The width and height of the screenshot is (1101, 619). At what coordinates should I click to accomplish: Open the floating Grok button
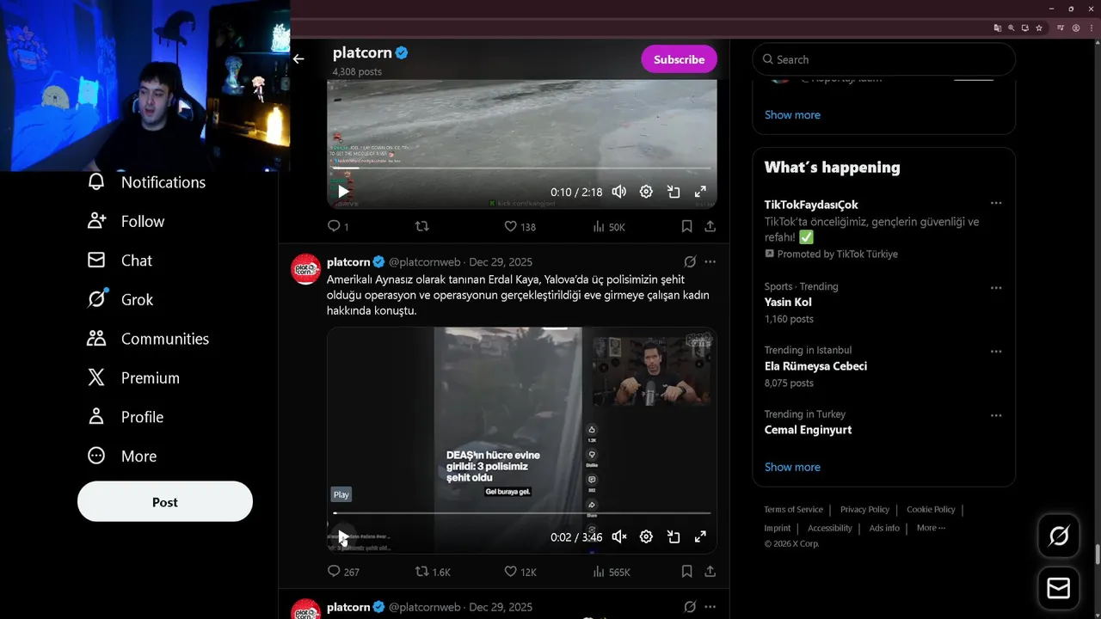(x=1059, y=536)
